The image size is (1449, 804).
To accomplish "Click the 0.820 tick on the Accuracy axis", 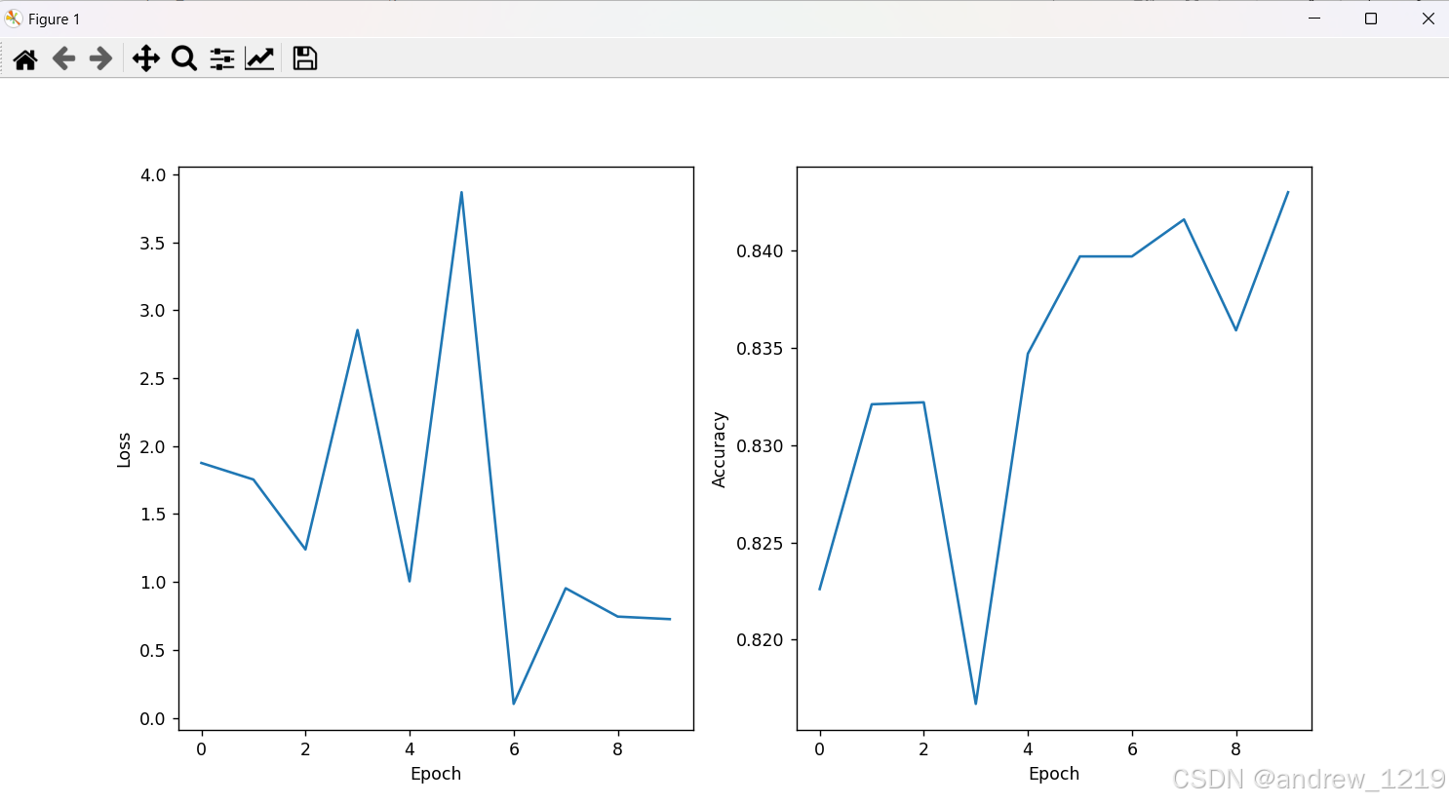I will pos(760,640).
